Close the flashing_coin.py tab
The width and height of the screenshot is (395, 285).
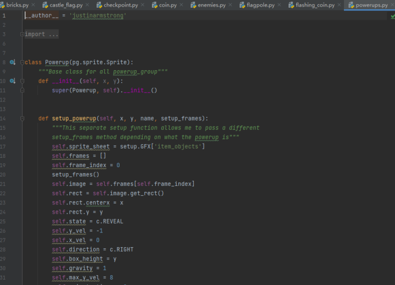point(340,5)
